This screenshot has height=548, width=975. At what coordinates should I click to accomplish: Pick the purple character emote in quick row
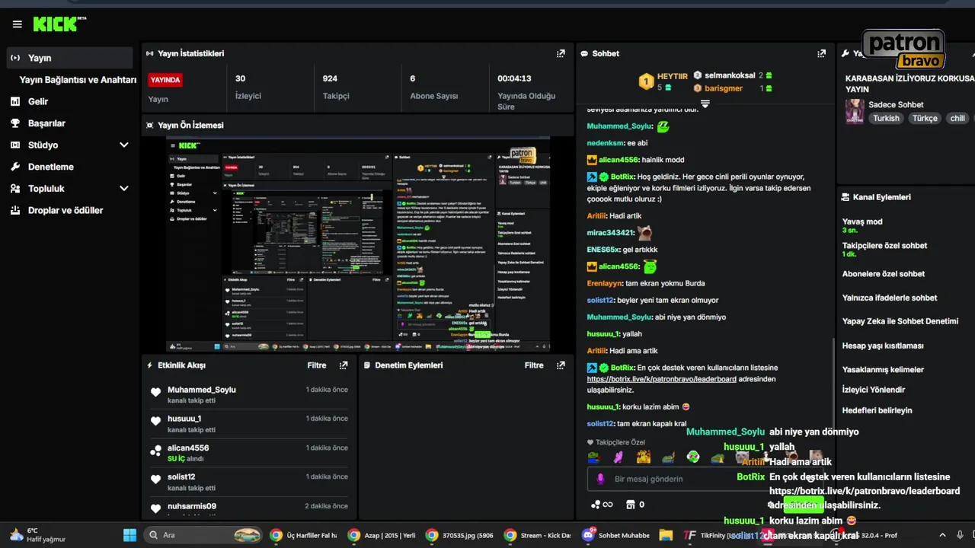coord(619,457)
